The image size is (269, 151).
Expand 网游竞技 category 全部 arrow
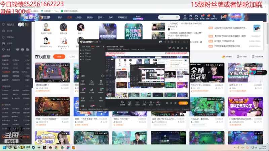point(27,56)
